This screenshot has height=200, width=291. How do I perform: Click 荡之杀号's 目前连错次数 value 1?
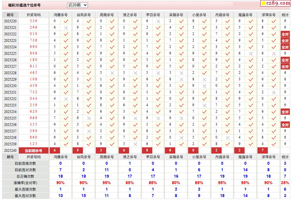click(x=130, y=164)
